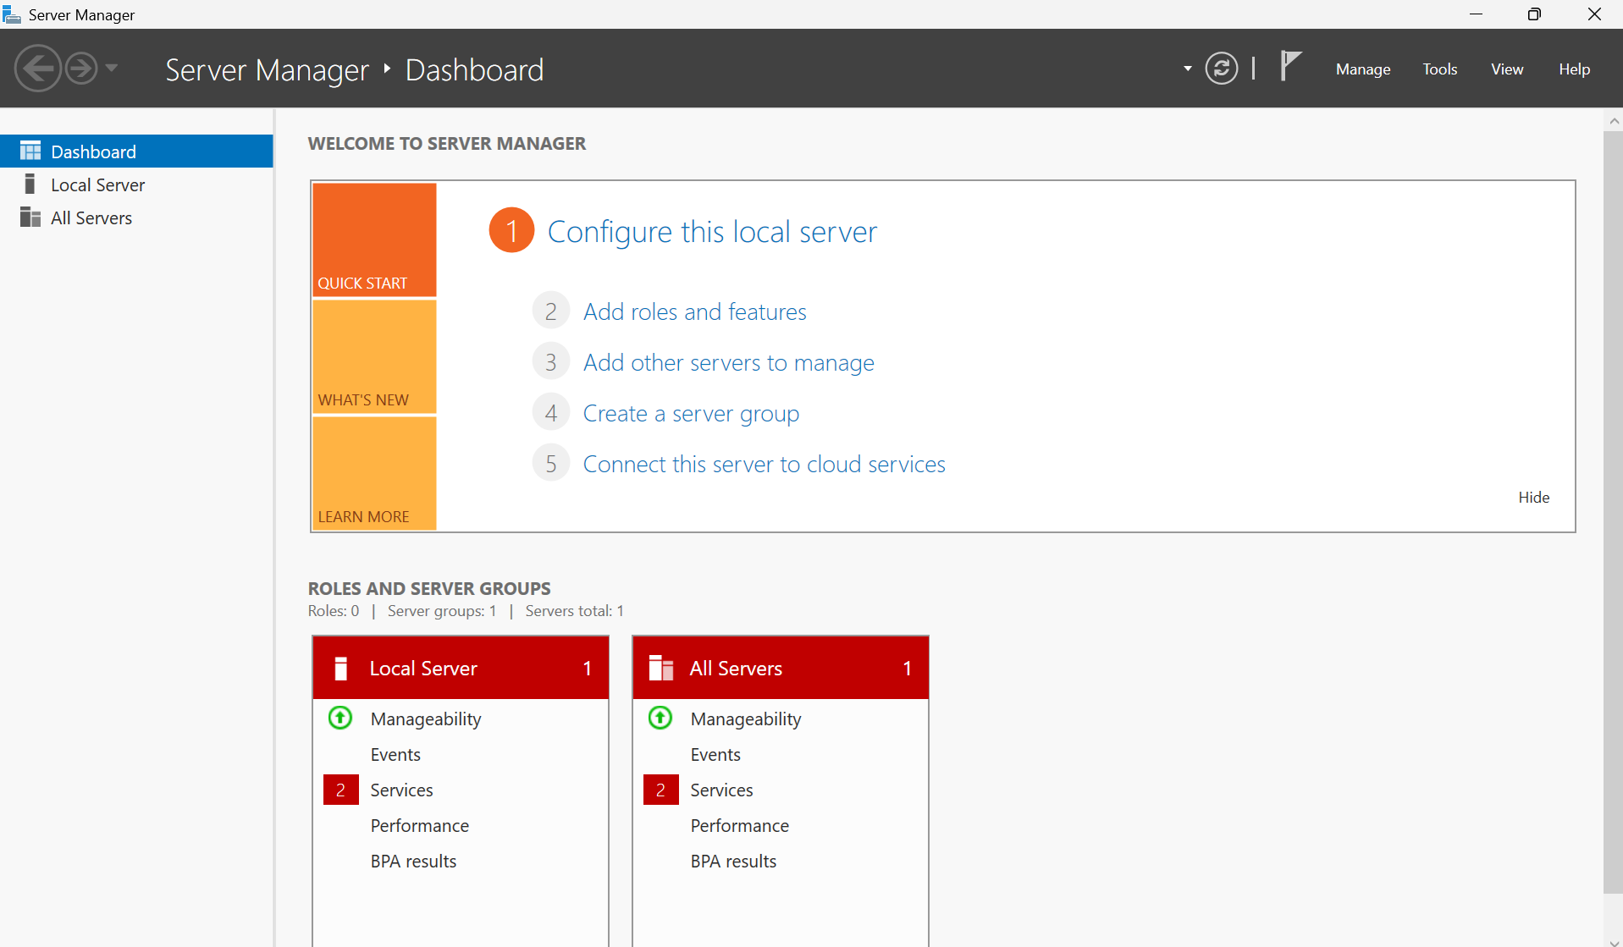The height and width of the screenshot is (947, 1623).
Task: Click the step 4 number circle
Action: pos(550,413)
